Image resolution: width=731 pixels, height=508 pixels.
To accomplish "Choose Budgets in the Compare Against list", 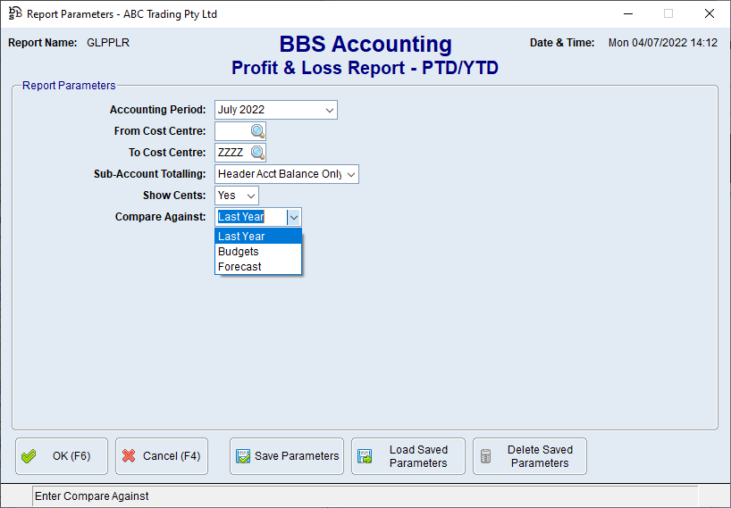I will pos(258,252).
